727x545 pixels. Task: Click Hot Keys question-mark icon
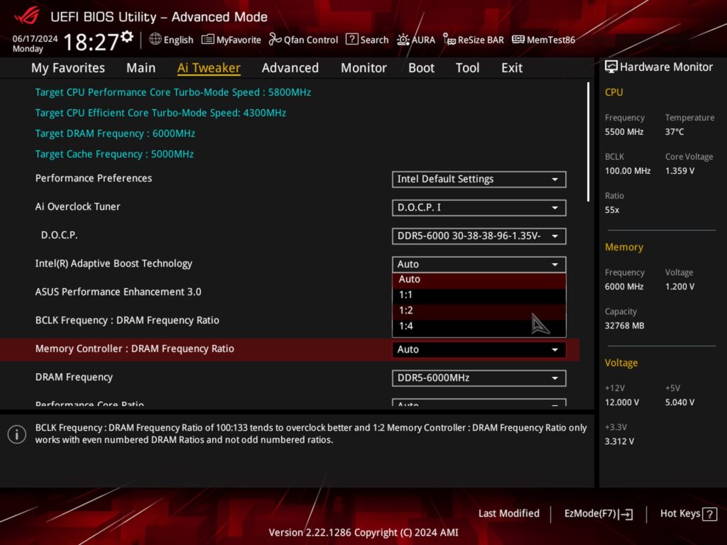(x=709, y=514)
